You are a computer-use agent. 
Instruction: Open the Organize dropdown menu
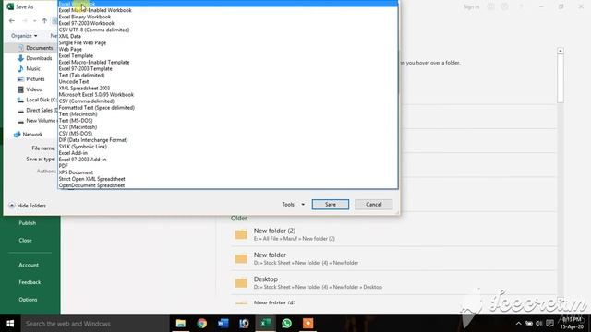click(24, 36)
